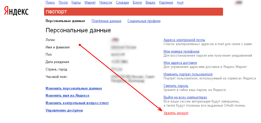The image size is (261, 123).
Task: Click text Для управления адресами доставки в Яндекс.Маркет
Action: pos(205,67)
